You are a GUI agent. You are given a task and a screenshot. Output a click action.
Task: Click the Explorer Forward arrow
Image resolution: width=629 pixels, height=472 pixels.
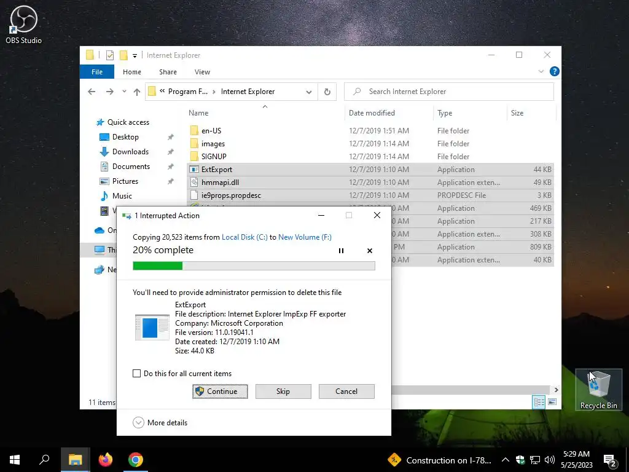109,92
